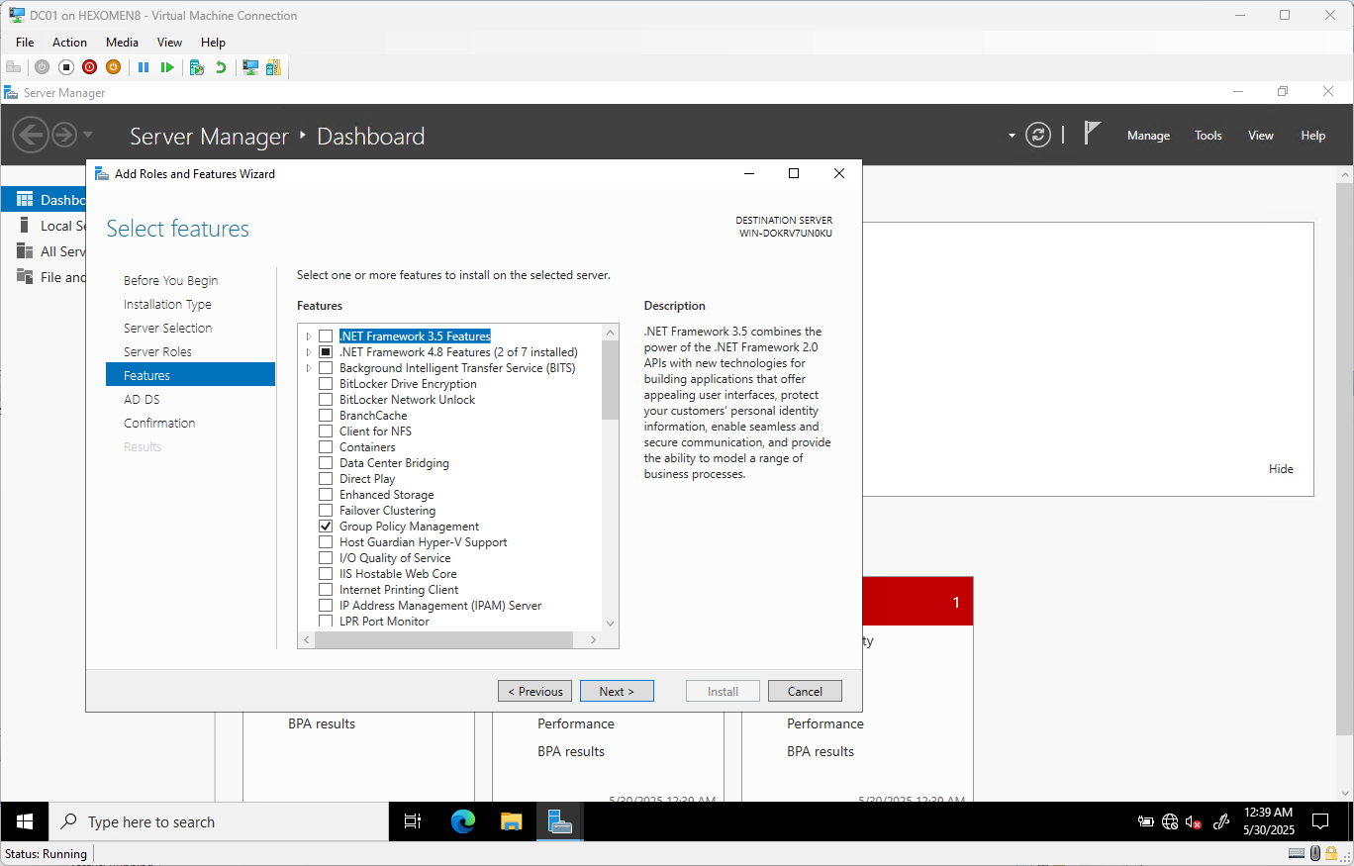Click the Local Server icon in the sidebar
This screenshot has width=1354, height=866.
point(25,226)
